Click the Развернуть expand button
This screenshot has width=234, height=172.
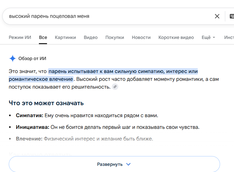pyautogui.click(x=114, y=164)
